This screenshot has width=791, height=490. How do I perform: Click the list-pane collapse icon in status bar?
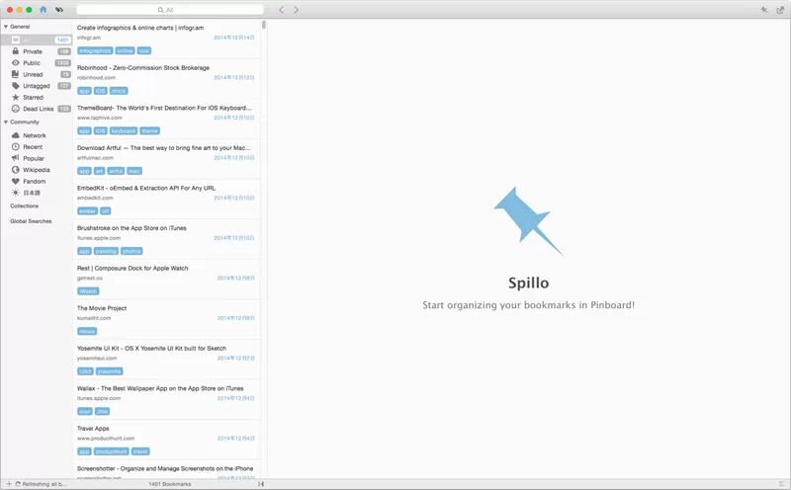click(261, 484)
